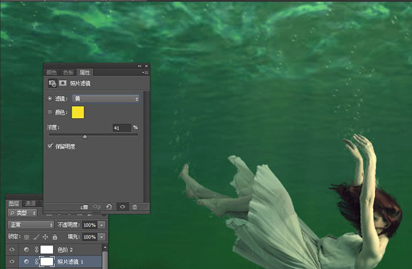Open the 正常 blend mode dropdown
412x269 pixels.
click(x=31, y=225)
